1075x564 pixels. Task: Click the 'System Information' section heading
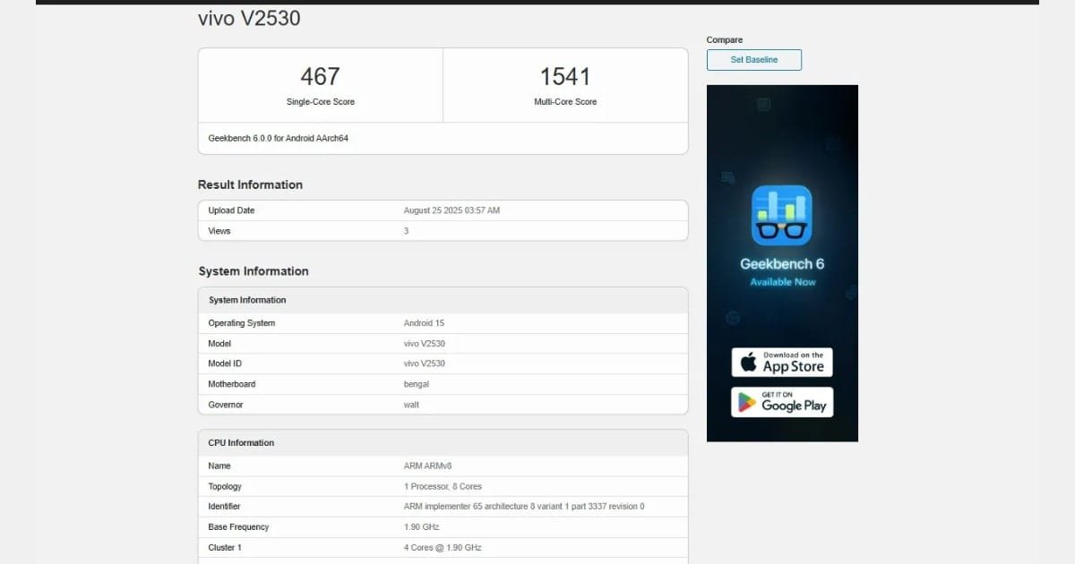pyautogui.click(x=254, y=271)
